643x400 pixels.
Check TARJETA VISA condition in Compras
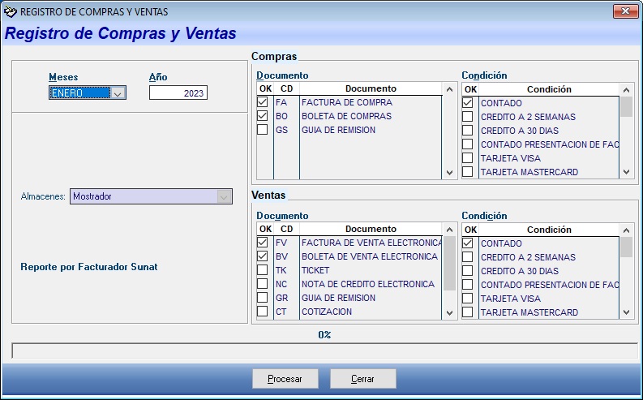pos(468,158)
